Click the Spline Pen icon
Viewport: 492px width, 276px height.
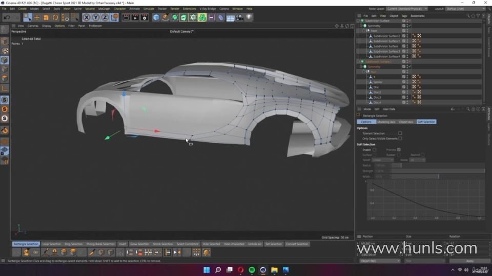(x=166, y=17)
